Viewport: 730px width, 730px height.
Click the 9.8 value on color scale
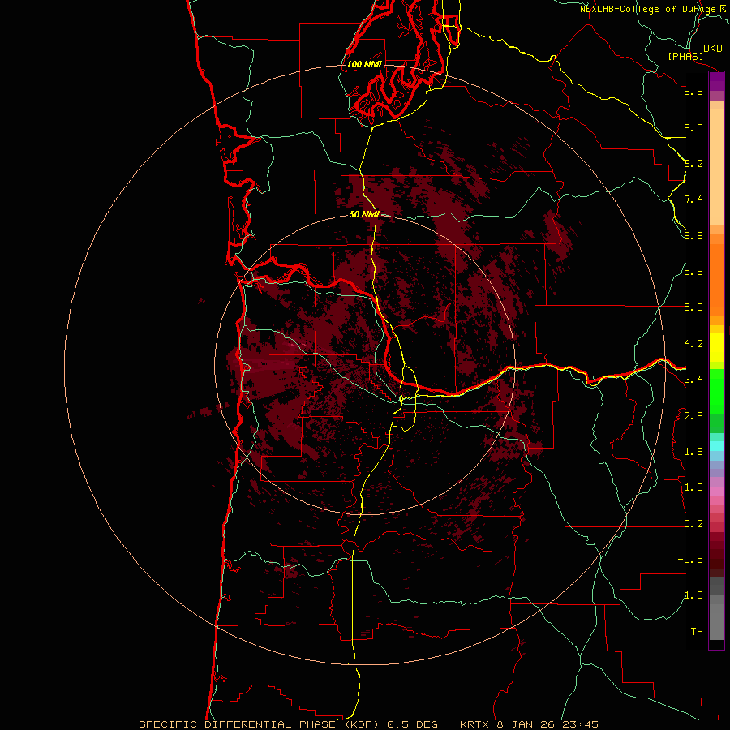pos(693,91)
